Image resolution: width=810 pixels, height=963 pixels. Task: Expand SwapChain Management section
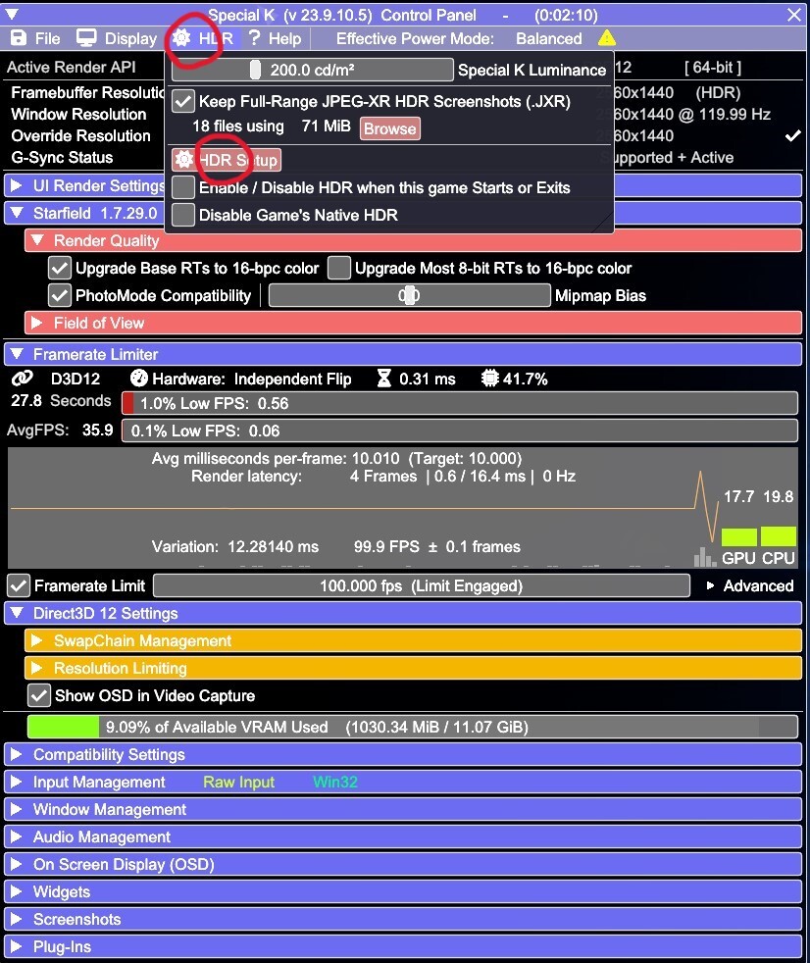[413, 641]
